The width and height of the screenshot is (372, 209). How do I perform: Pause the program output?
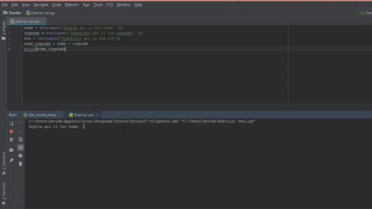[12, 139]
